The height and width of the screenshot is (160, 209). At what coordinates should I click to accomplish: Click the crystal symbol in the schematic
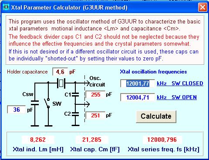click(x=61, y=83)
